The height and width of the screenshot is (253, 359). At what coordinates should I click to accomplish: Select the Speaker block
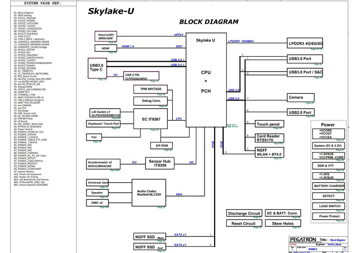pos(97,193)
